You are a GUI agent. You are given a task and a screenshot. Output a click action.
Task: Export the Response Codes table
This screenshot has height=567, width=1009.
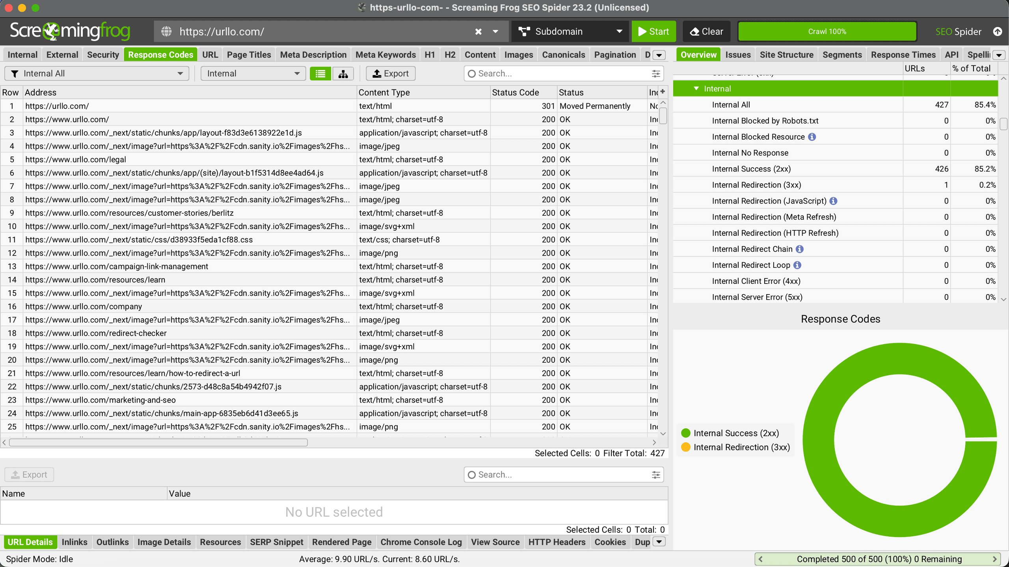pos(391,74)
